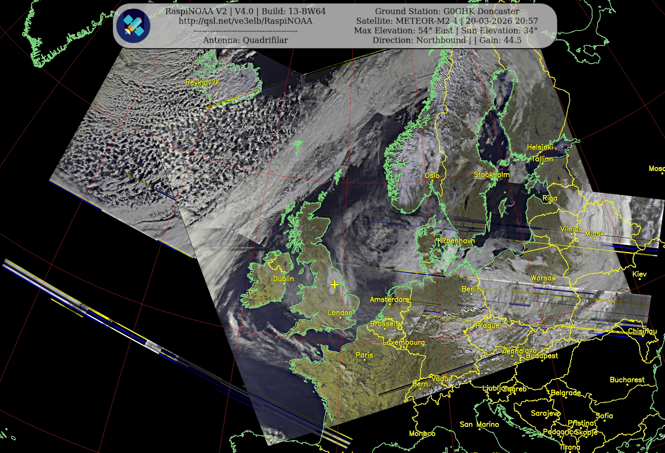Click the Warsaw city label
The width and height of the screenshot is (665, 453).
[x=543, y=278]
